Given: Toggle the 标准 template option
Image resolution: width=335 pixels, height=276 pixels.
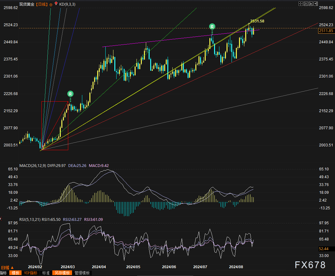Looking at the screenshot, I should (46, 273).
